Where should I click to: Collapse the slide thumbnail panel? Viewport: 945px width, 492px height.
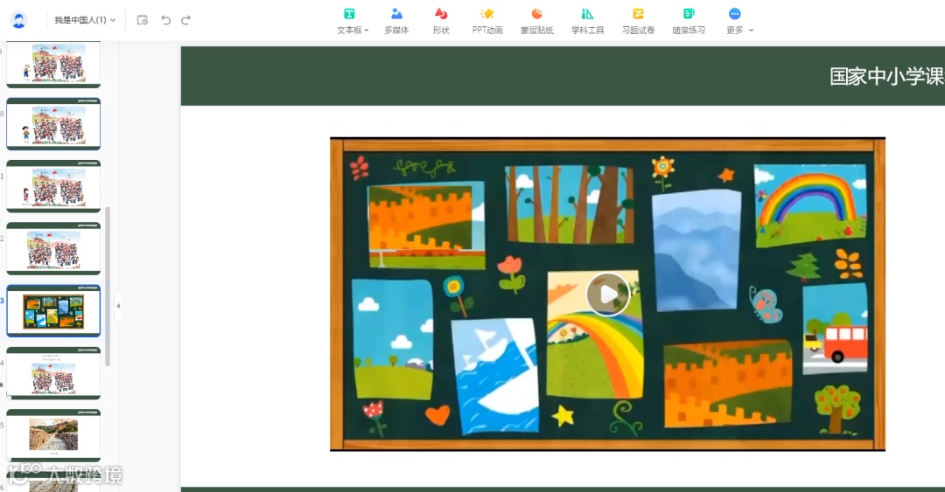click(118, 306)
